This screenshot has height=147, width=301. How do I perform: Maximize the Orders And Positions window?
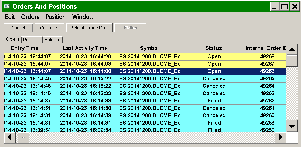click(x=284, y=7)
